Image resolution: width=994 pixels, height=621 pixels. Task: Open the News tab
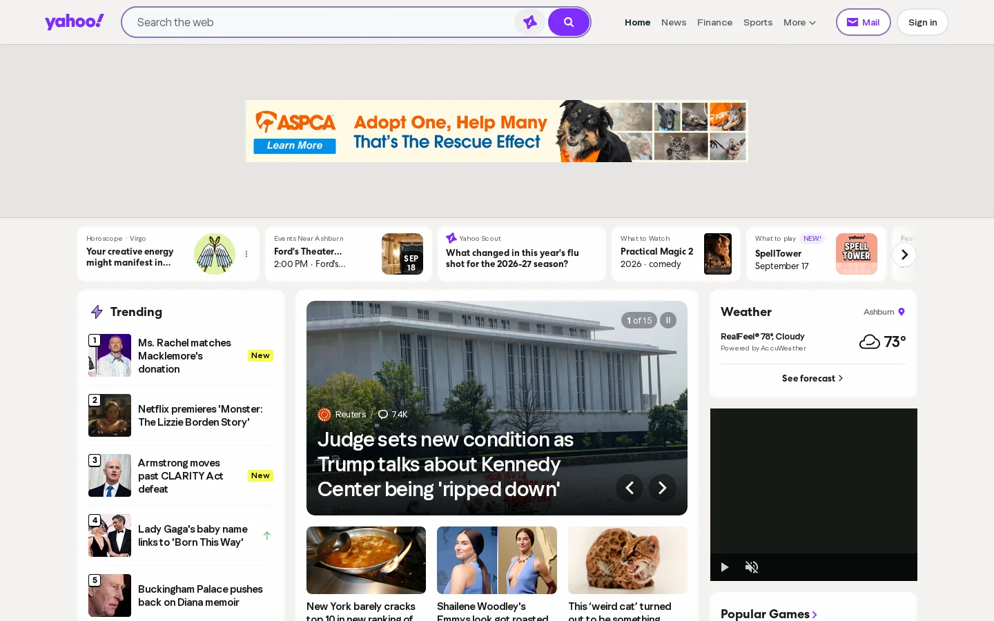click(674, 22)
